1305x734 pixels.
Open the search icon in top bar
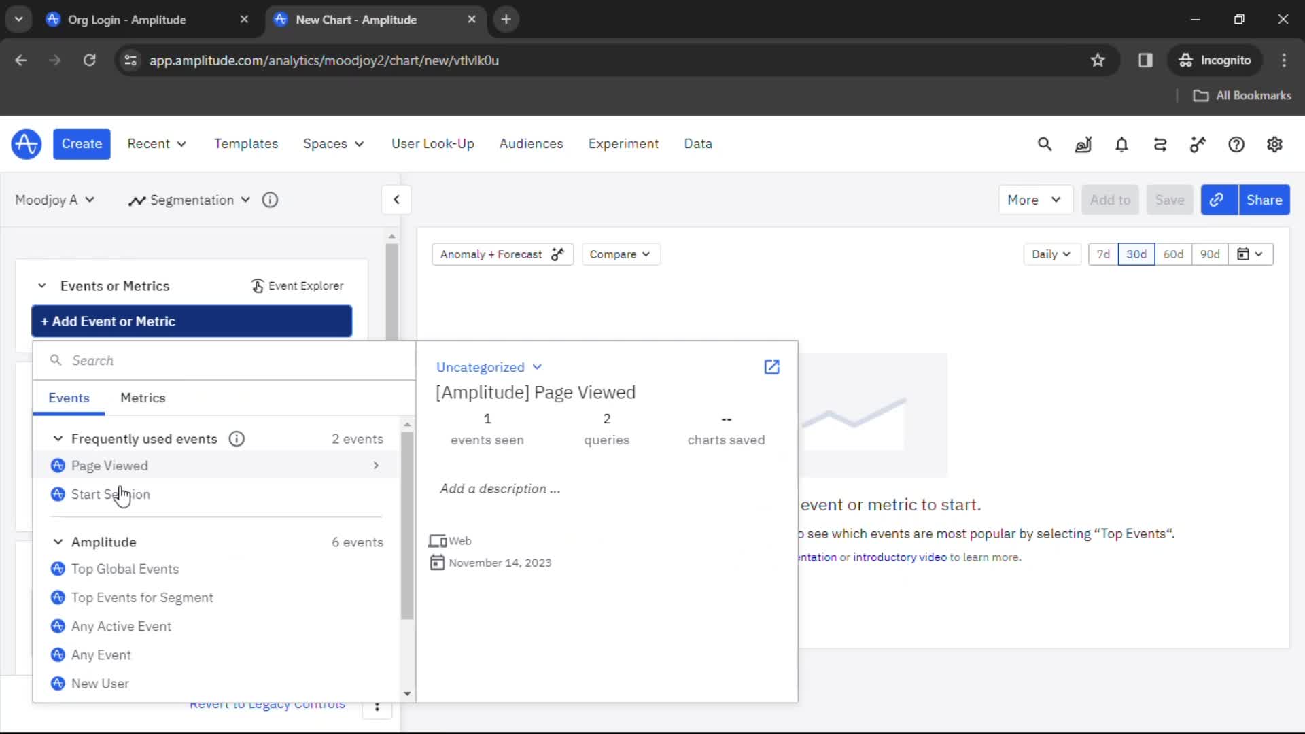point(1044,143)
